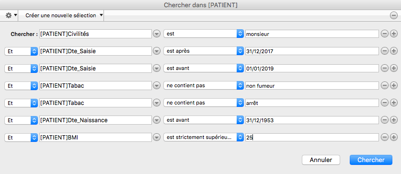Cancel the search with Annuler
The width and height of the screenshot is (401, 174).
pos(321,160)
